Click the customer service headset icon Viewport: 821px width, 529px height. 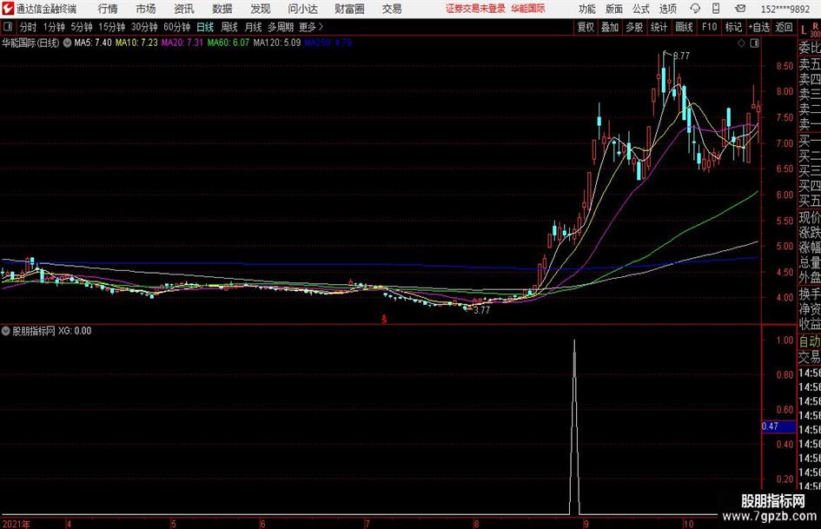click(x=695, y=9)
